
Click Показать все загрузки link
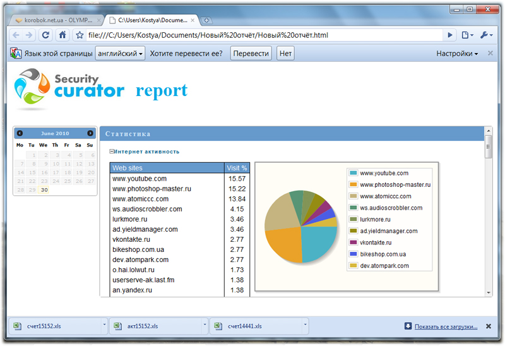tap(446, 326)
